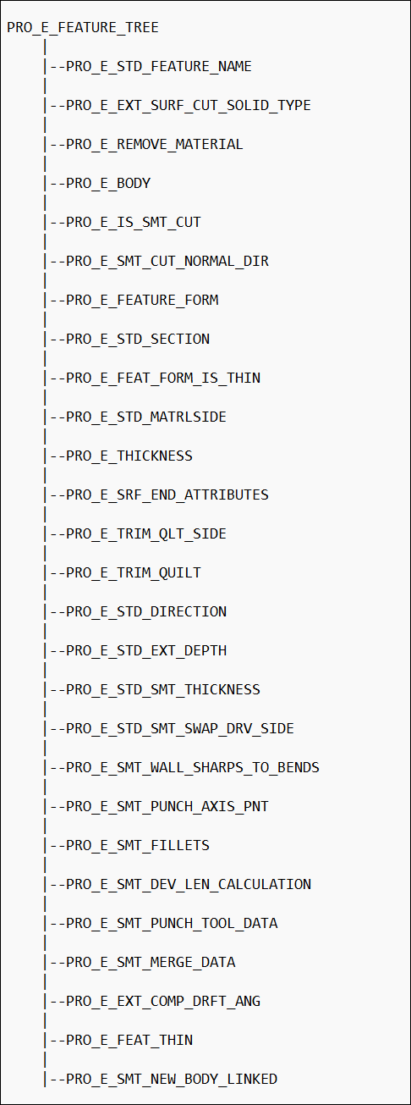Select PRO_E_SMT_WALL_SHARPS_TO_BENDS item
The height and width of the screenshot is (1105, 411).
pos(193,768)
